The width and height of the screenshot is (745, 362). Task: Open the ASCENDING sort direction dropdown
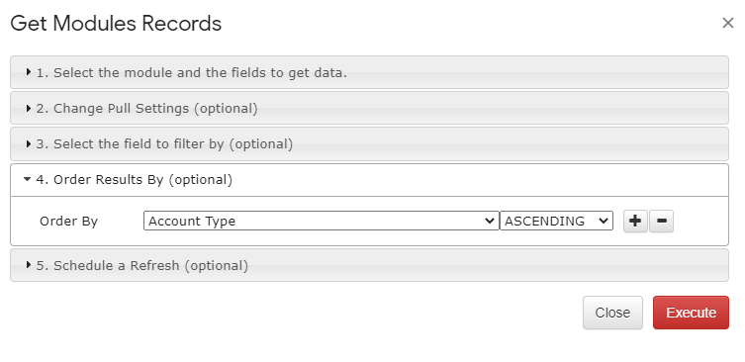coord(556,221)
